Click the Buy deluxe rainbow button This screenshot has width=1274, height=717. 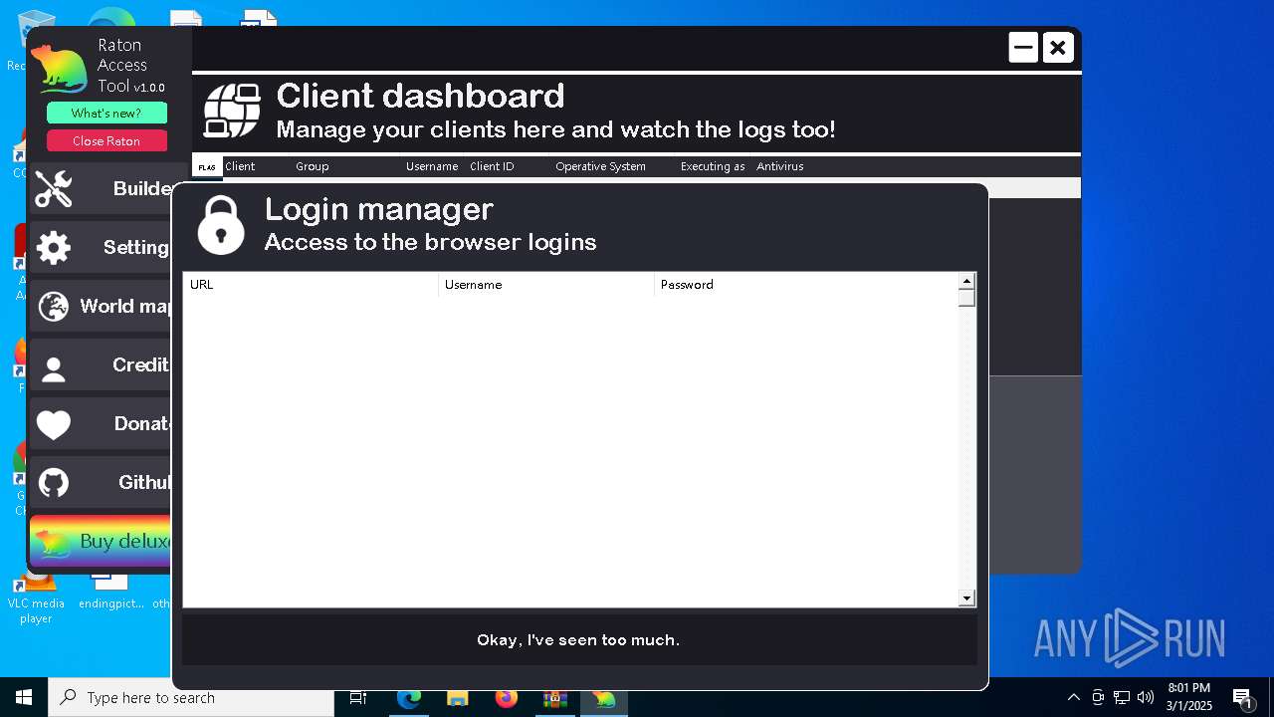coord(102,541)
